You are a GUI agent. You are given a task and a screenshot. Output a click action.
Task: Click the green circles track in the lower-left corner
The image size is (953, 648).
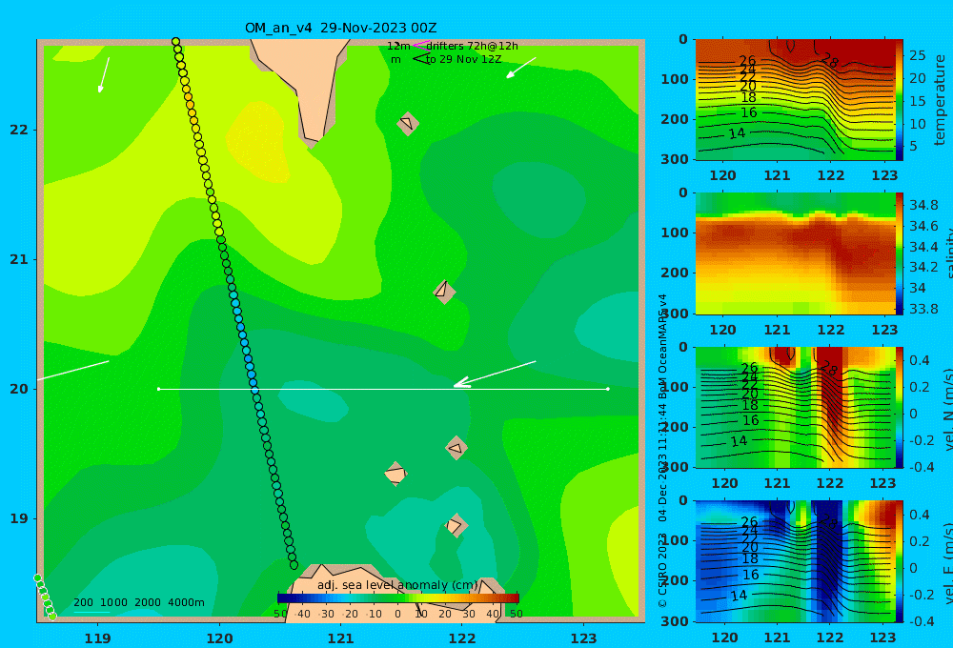pos(45,597)
